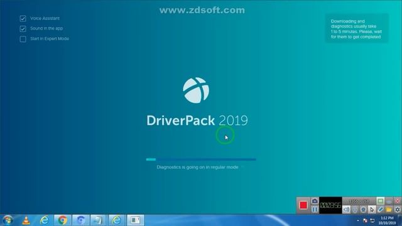The image size is (402, 226).
Task: Click the diagnostics progress bar
Action: (201, 159)
